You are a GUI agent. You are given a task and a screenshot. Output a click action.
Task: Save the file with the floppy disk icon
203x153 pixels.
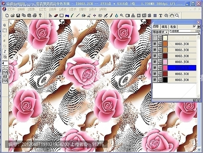click(18, 16)
